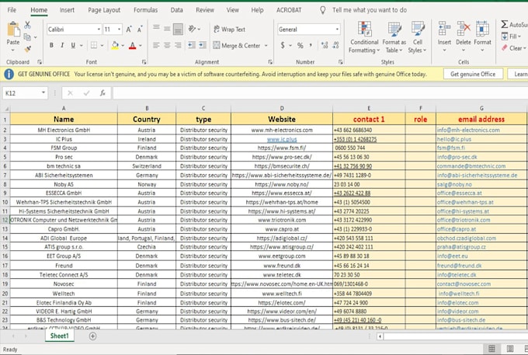
Task: Click the Paste clipboard icon
Action: tap(13, 30)
